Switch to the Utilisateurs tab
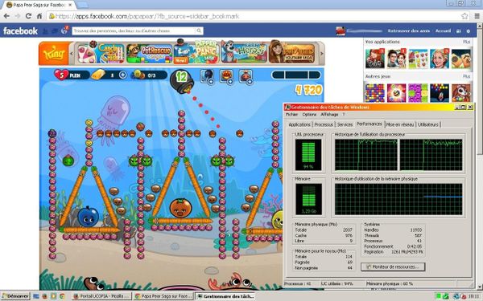 pyautogui.click(x=428, y=124)
